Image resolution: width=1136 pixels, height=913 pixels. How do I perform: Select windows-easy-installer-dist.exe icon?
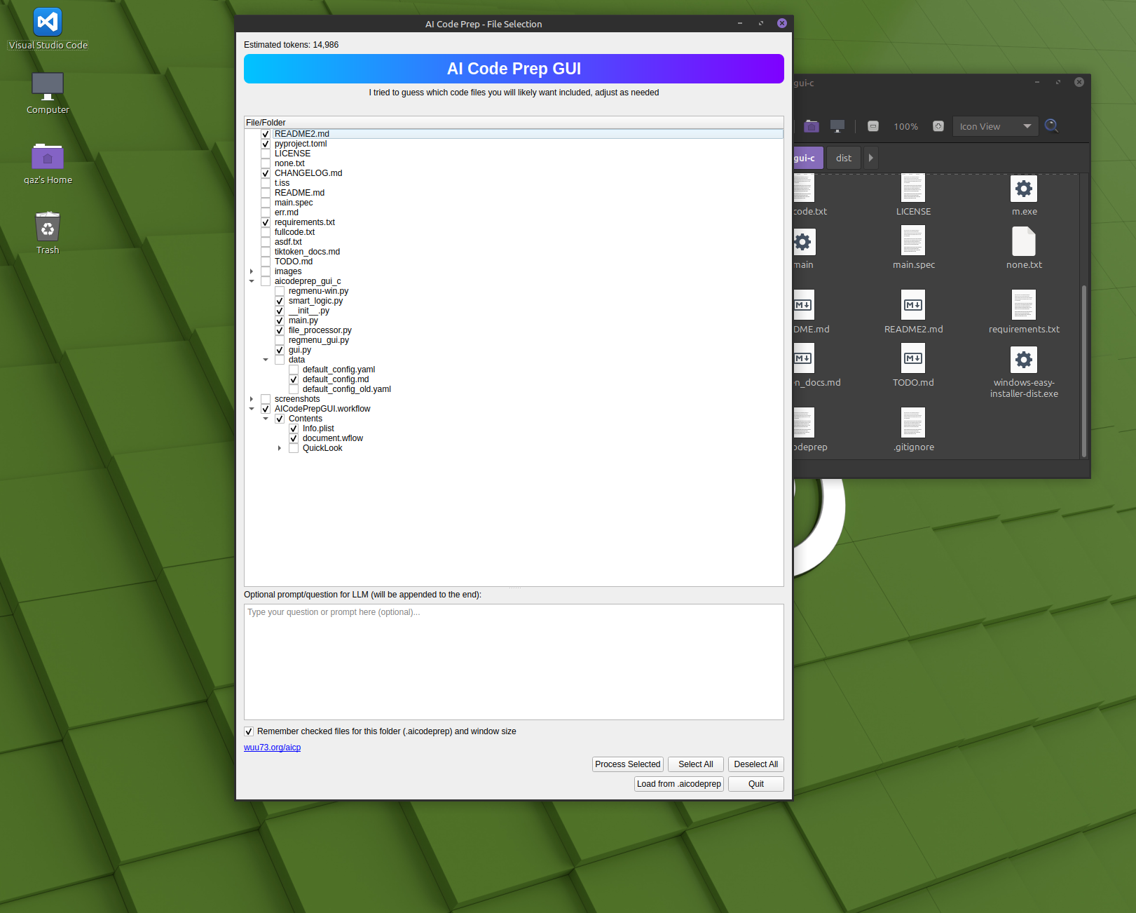1024,360
